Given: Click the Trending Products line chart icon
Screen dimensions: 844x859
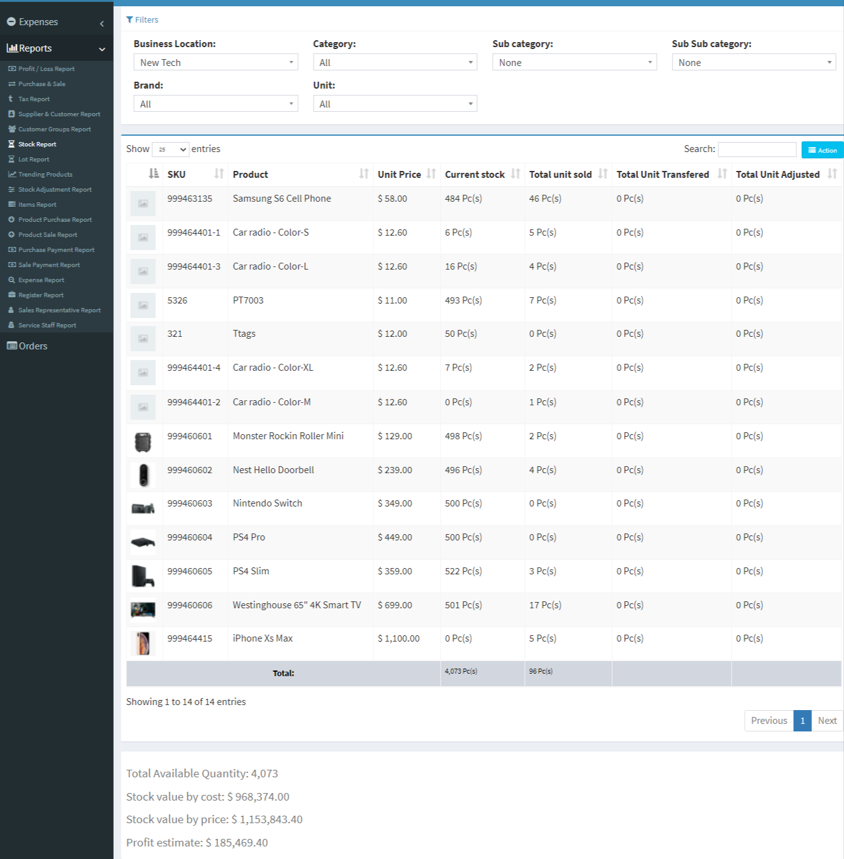Looking at the screenshot, I should pyautogui.click(x=12, y=175).
